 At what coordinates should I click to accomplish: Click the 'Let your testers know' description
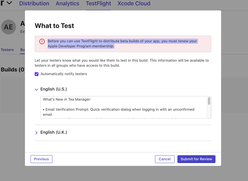122,63
